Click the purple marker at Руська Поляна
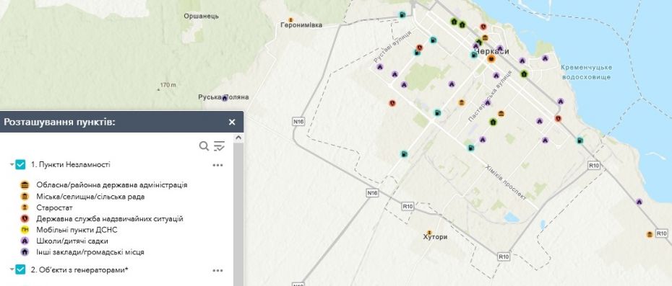The width and height of the screenshot is (672, 286). [224, 98]
